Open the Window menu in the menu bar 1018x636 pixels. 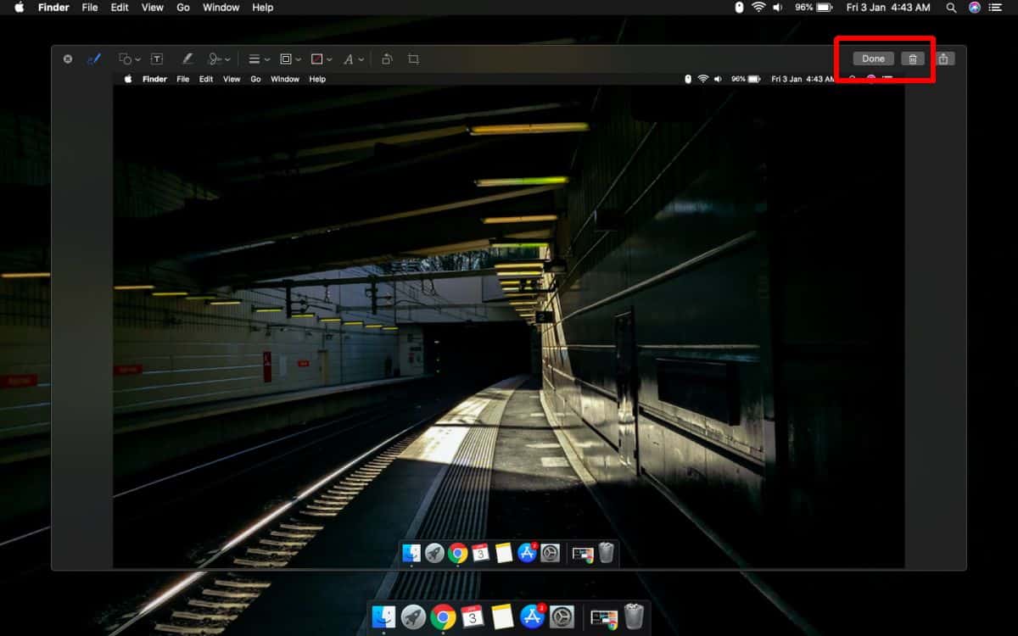pyautogui.click(x=221, y=8)
